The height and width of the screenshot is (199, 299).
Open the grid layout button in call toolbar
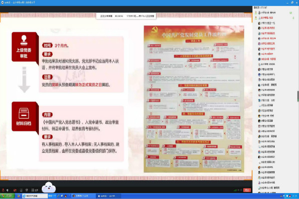(35, 190)
